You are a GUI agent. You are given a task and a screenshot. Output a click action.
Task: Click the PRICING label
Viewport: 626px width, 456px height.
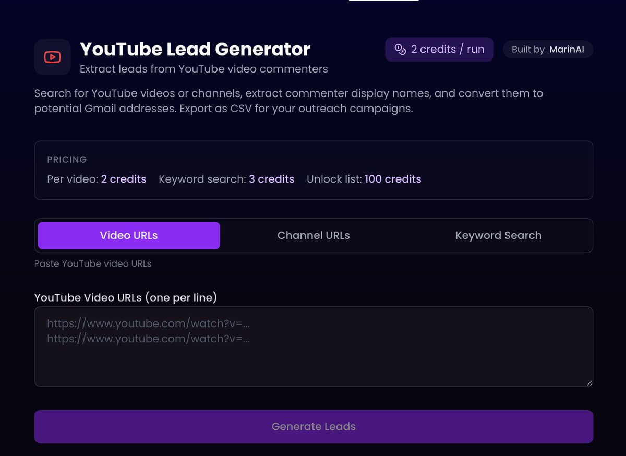pyautogui.click(x=67, y=160)
